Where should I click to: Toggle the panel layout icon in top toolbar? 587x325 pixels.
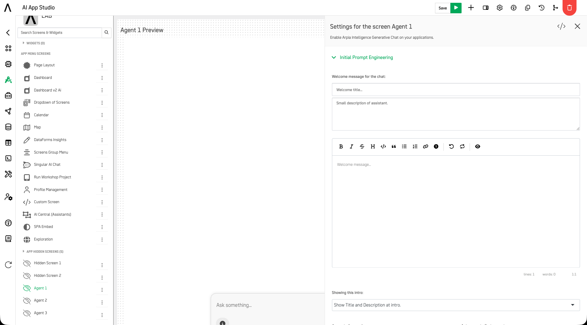pyautogui.click(x=486, y=8)
